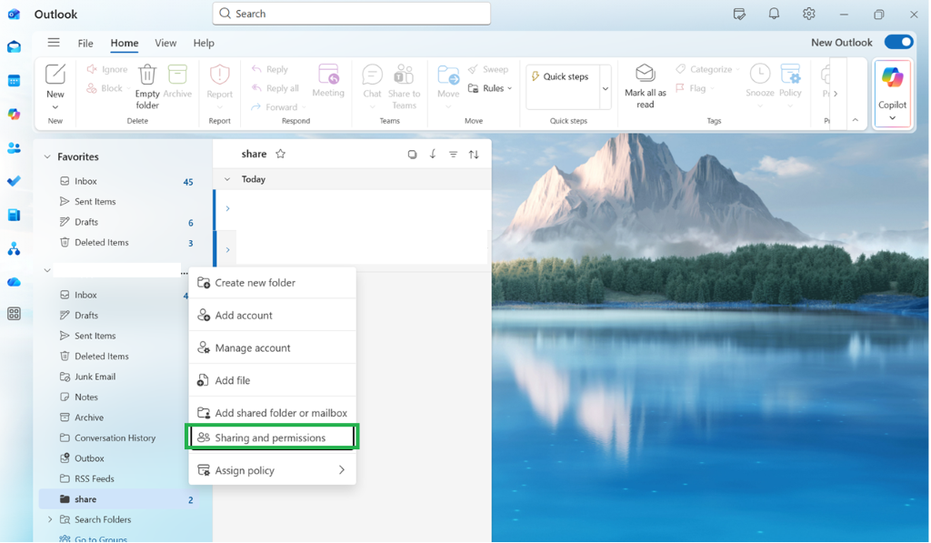
Task: Turn off the New Outlook toggle
Action: (x=898, y=42)
